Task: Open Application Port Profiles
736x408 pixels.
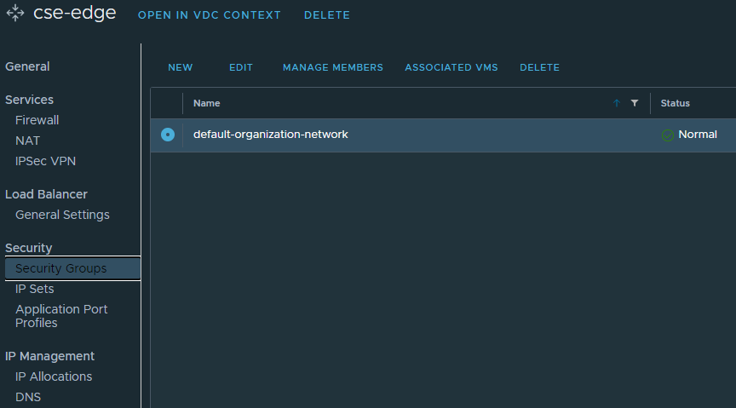Action: (61, 316)
